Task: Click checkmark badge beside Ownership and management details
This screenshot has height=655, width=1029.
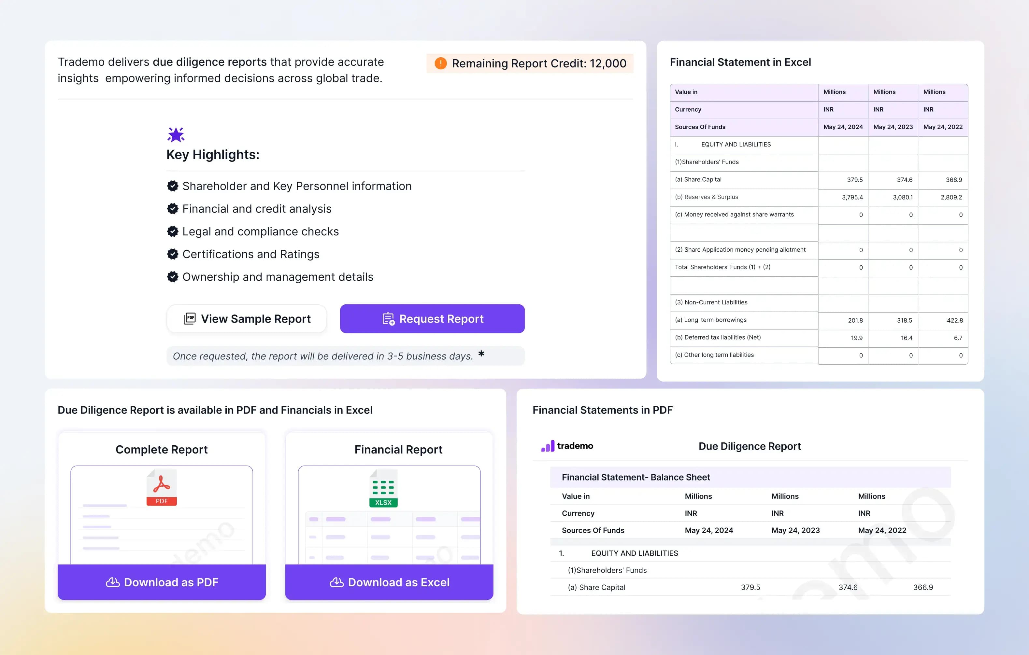Action: [173, 277]
